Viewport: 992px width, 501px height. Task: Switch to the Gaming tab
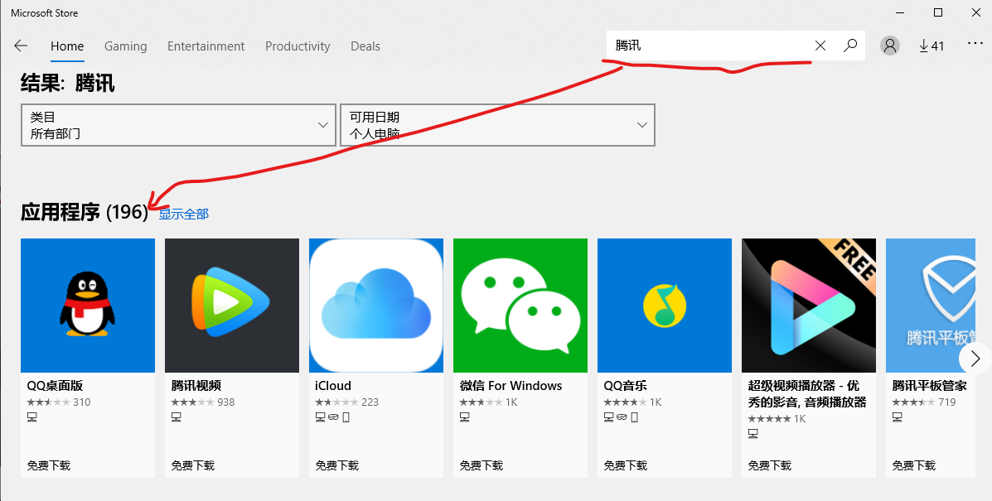click(x=125, y=46)
